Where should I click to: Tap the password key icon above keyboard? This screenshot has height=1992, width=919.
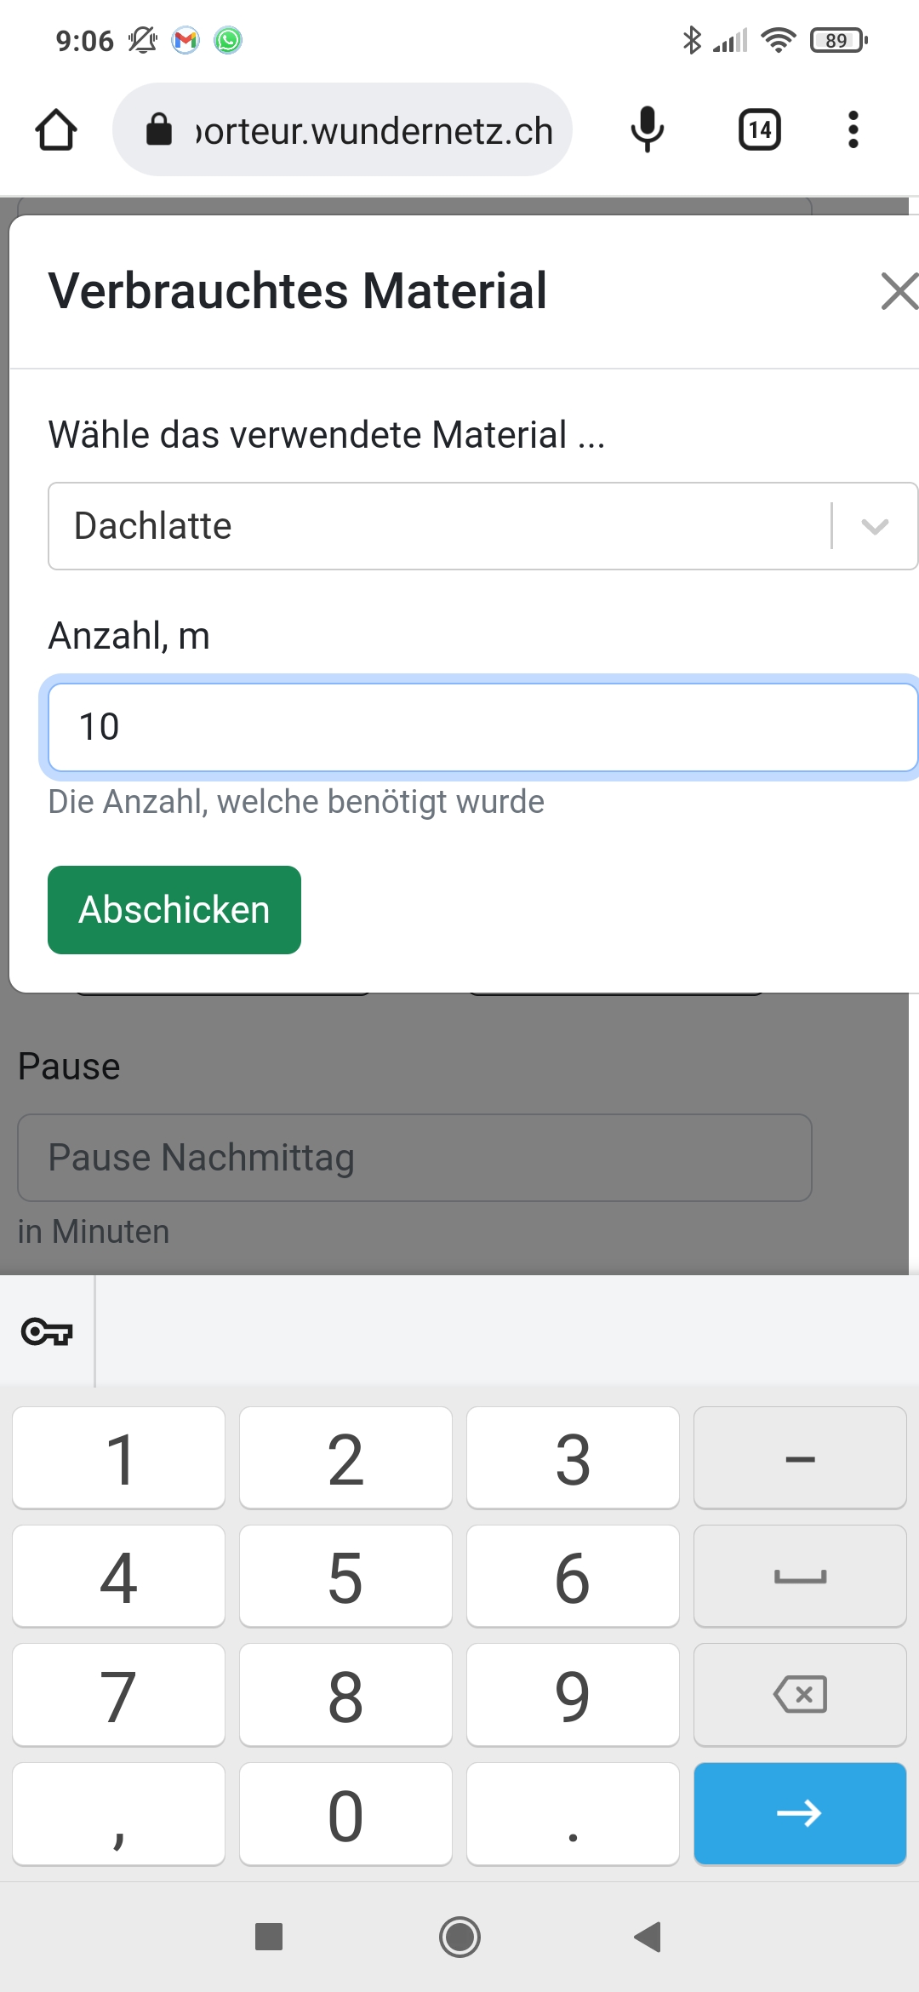tap(47, 1331)
